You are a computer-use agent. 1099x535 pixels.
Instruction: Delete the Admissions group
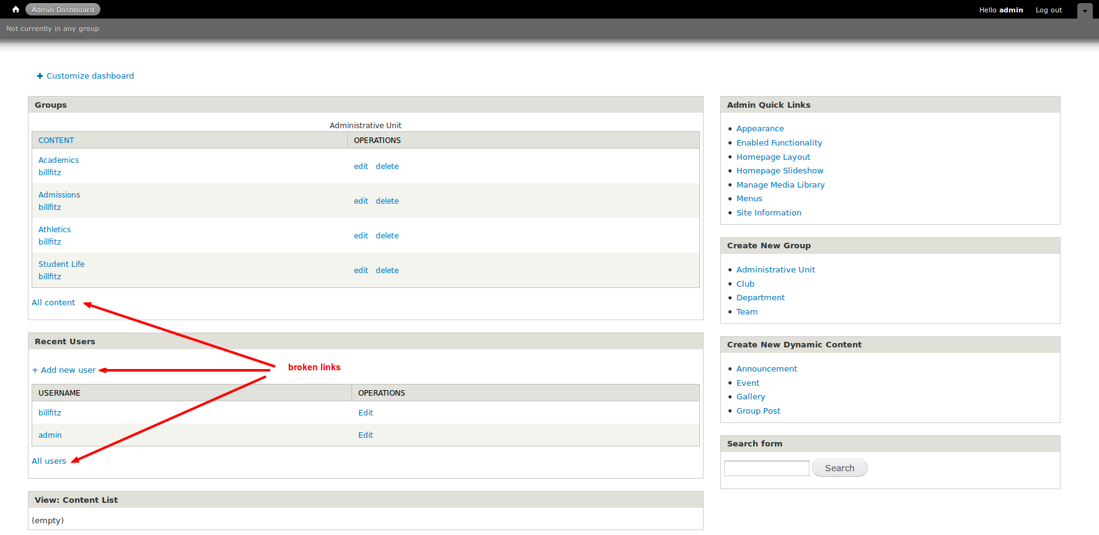[x=387, y=201]
